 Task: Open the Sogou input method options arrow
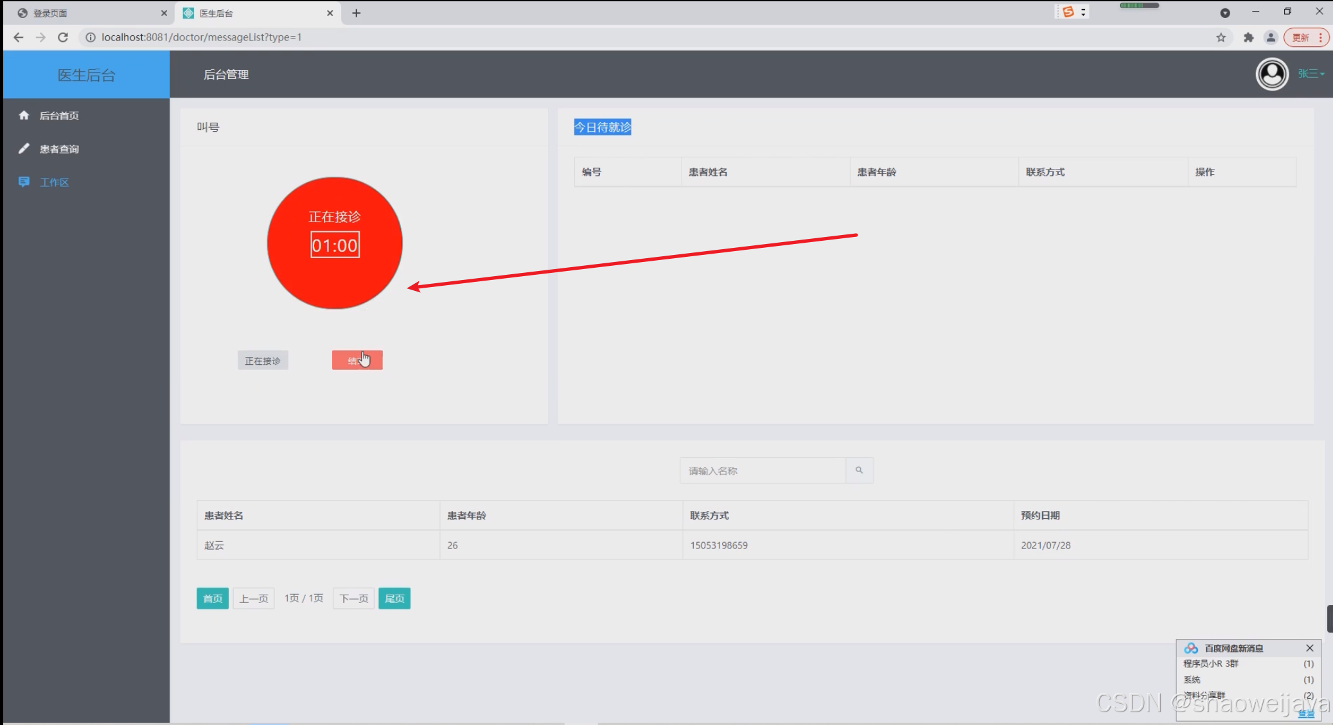coord(1083,12)
